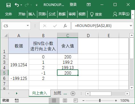Open the 数据 ribbon tab

[62, 14]
